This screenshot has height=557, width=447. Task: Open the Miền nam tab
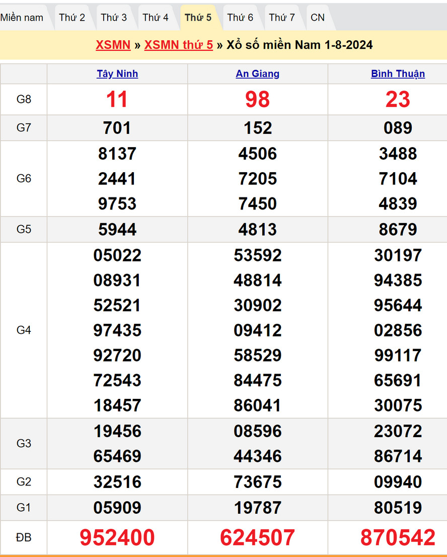22,18
